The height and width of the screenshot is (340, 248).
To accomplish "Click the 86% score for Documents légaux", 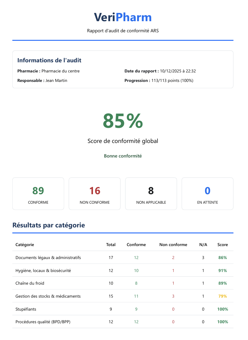I will coord(223,257).
